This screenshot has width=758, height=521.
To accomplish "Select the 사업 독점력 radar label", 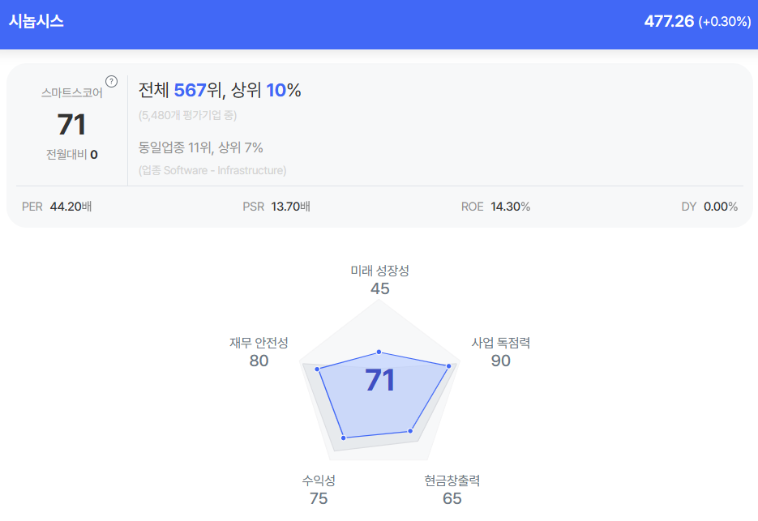I will tap(501, 343).
